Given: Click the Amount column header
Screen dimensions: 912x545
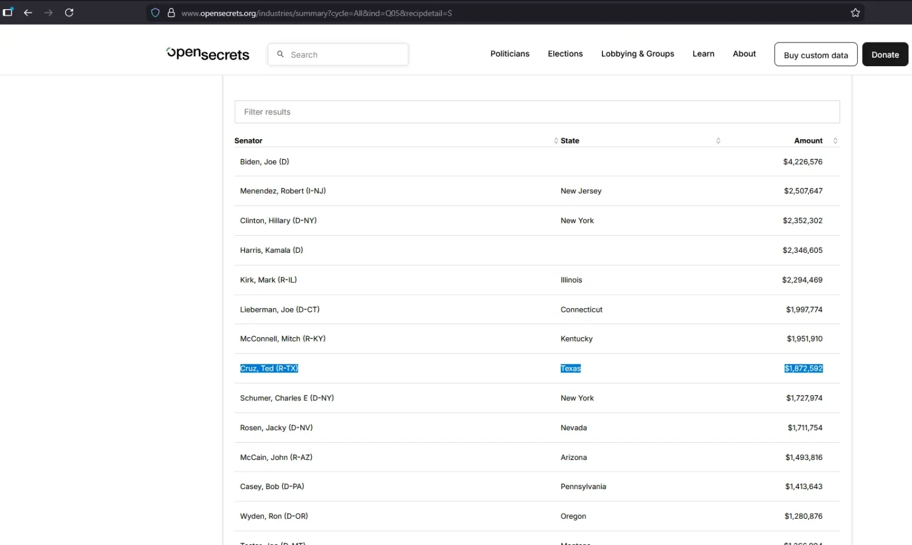Looking at the screenshot, I should (x=808, y=140).
